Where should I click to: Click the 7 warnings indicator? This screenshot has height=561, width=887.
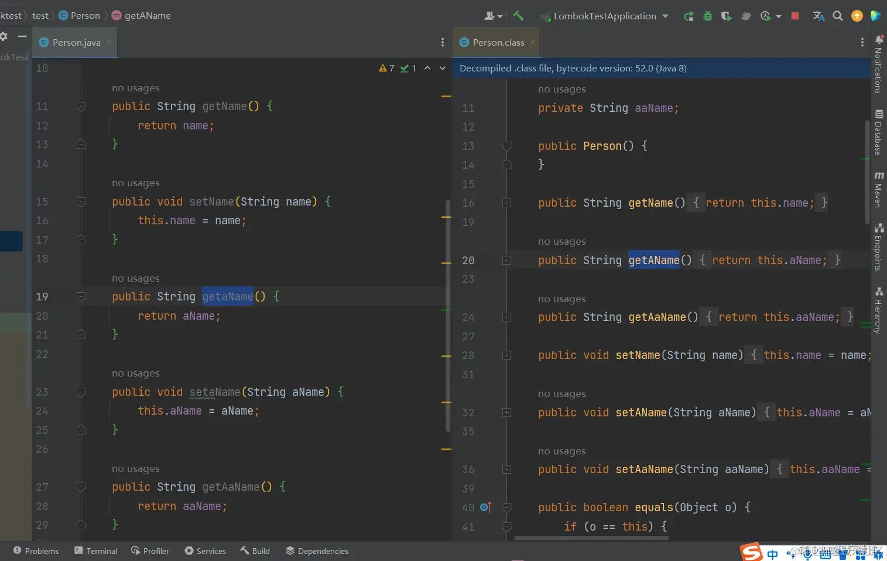click(x=386, y=69)
